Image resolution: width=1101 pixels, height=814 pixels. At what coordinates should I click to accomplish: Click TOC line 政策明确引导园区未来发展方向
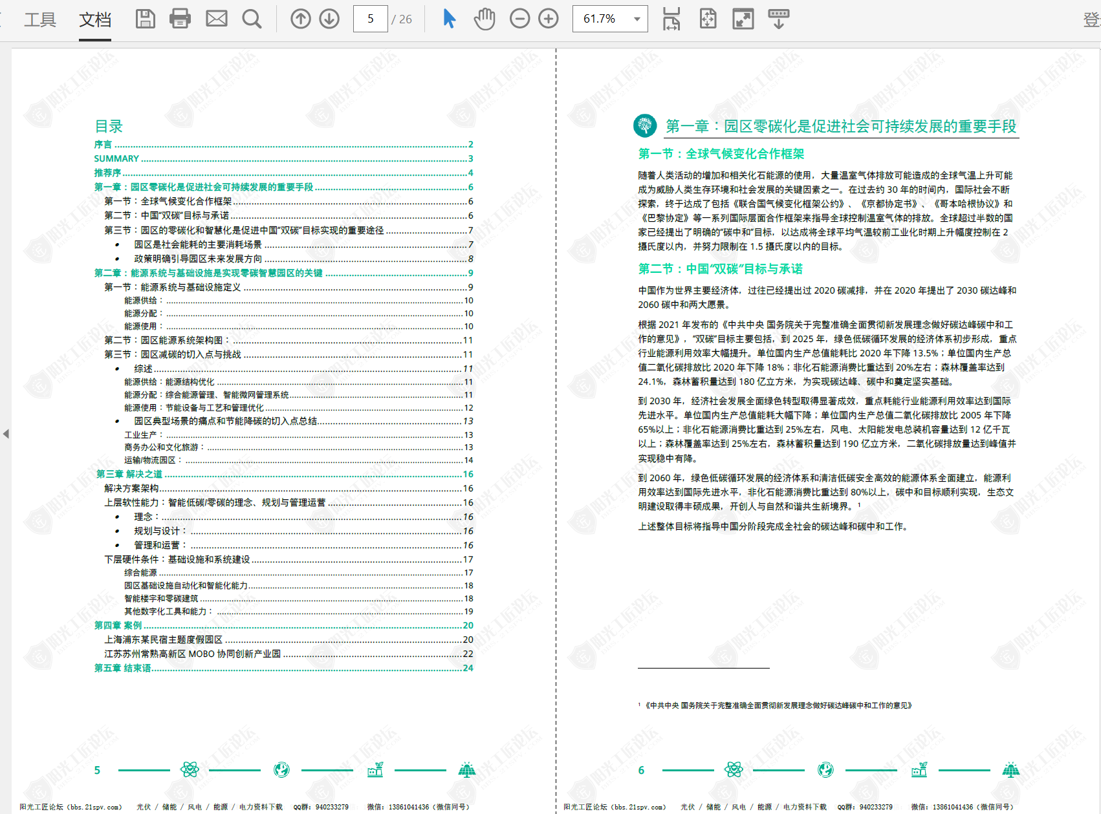click(294, 259)
